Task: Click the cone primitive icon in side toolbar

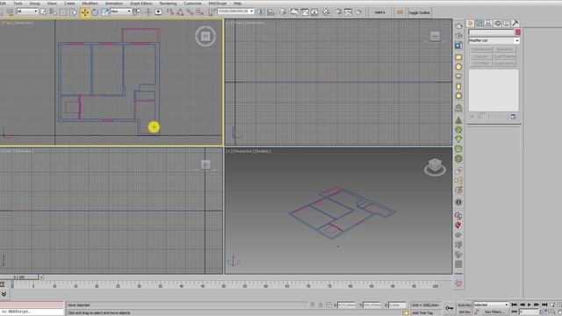Action: 458,120
